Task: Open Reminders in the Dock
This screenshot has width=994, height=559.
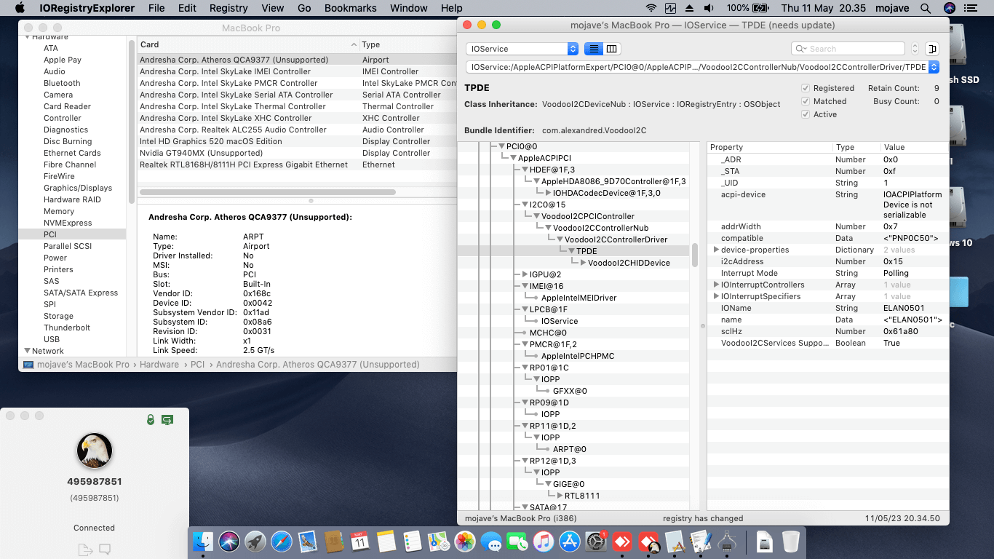Action: point(412,542)
